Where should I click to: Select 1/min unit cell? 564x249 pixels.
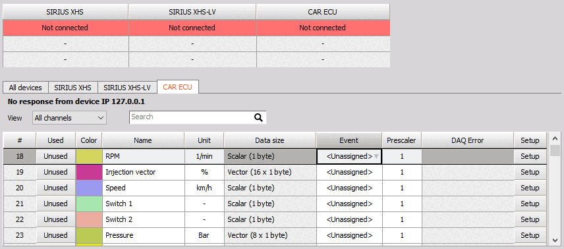point(204,156)
